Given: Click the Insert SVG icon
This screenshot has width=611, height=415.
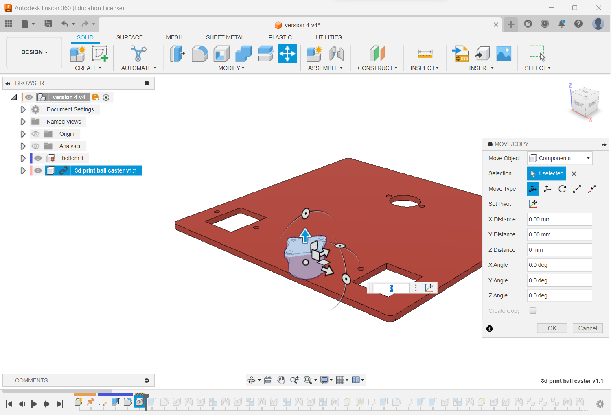Looking at the screenshot, I should point(460,54).
